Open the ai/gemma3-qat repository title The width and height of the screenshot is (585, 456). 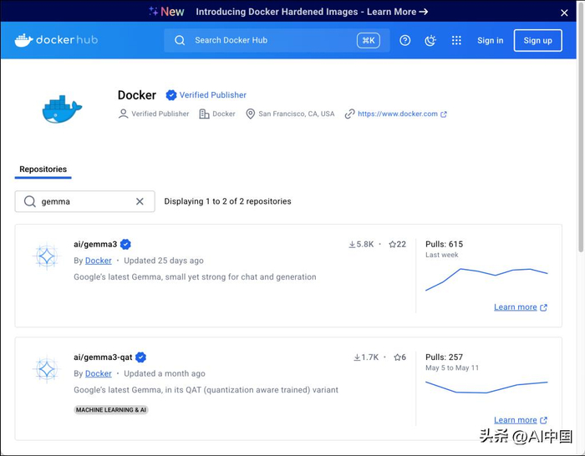pos(103,357)
